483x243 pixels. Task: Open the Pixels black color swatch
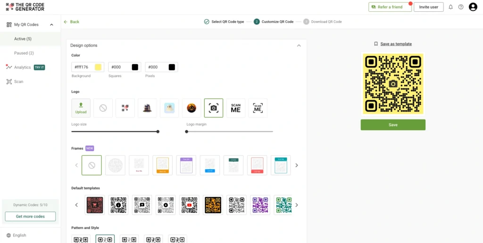click(x=172, y=67)
